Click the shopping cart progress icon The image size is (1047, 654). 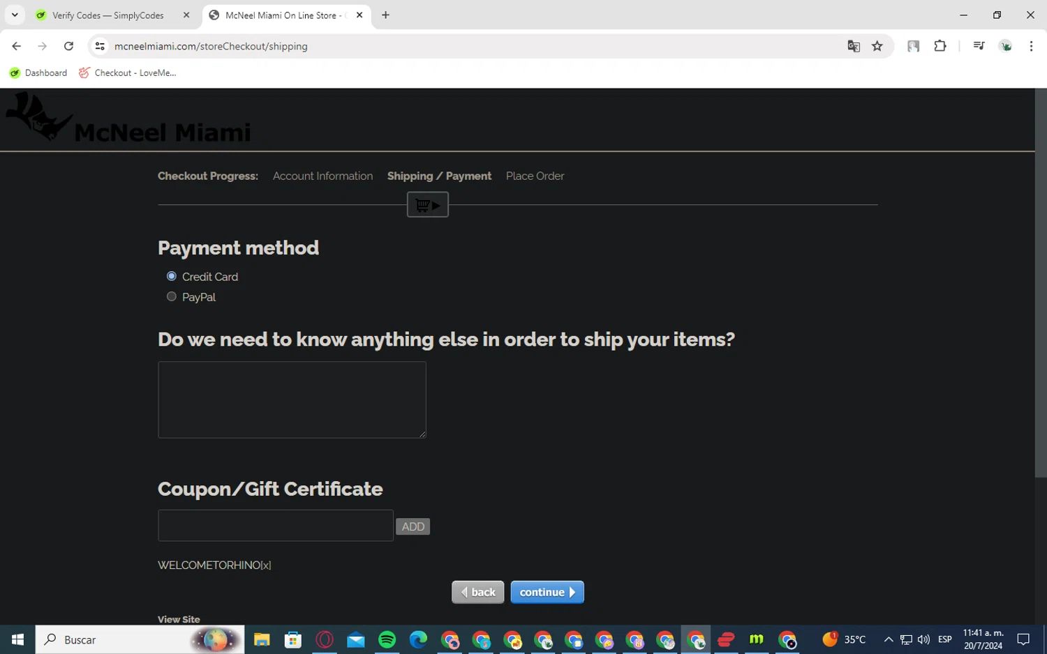click(427, 205)
